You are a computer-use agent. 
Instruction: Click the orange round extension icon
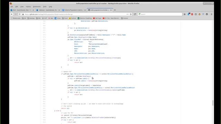pyautogui.click(x=200, y=14)
